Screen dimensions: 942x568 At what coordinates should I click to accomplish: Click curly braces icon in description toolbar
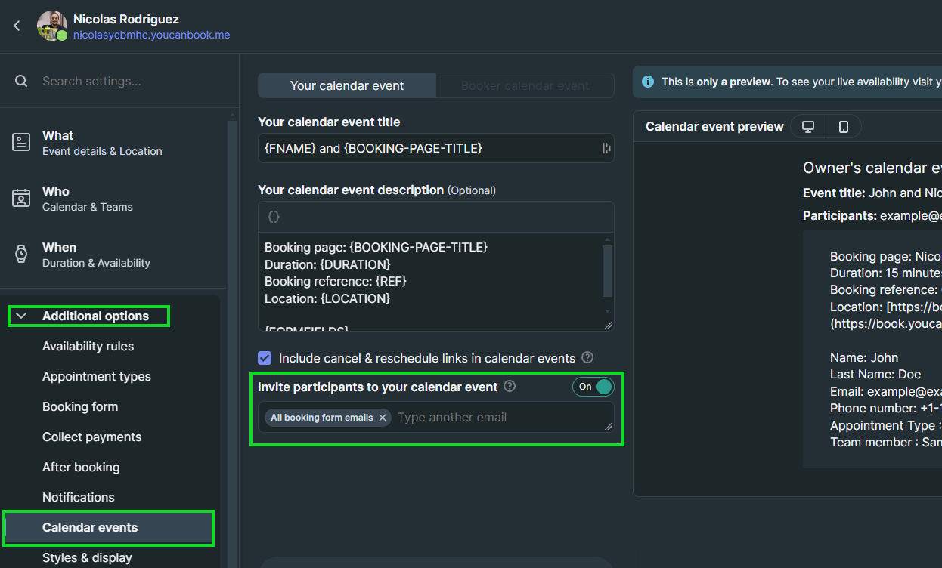pyautogui.click(x=274, y=217)
